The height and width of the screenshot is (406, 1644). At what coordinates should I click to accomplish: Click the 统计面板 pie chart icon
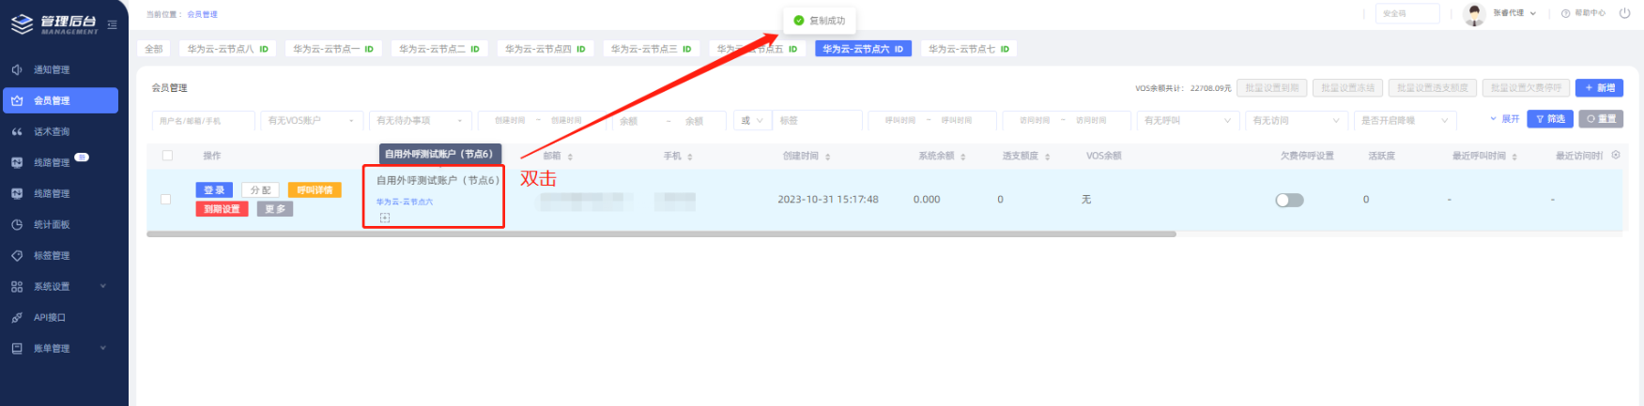point(17,224)
